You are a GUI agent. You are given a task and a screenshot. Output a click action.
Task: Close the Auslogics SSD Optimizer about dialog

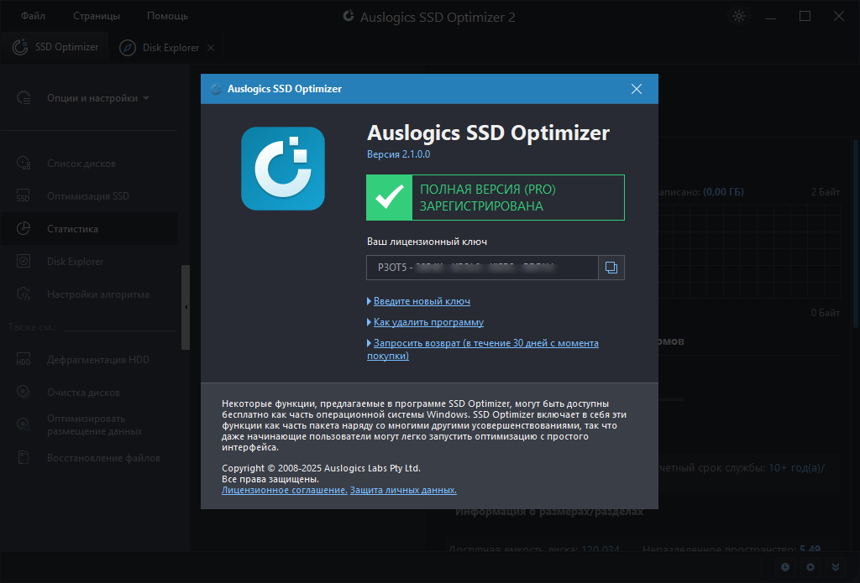coord(637,89)
